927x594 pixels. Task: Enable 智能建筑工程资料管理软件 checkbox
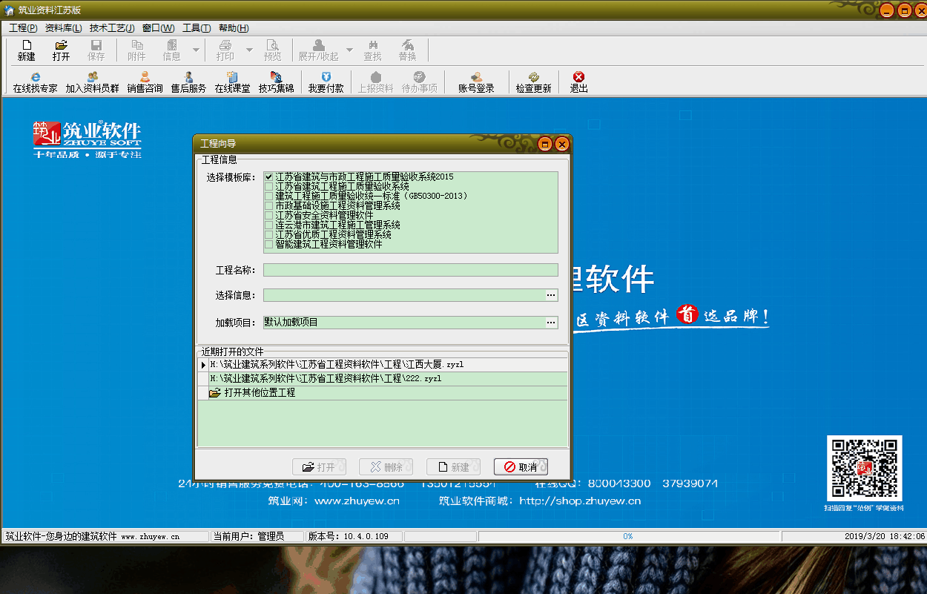click(269, 244)
